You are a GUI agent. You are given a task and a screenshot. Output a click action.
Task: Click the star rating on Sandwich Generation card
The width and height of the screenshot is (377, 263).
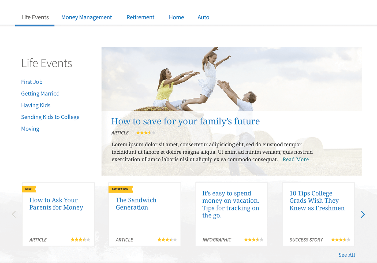167,240
